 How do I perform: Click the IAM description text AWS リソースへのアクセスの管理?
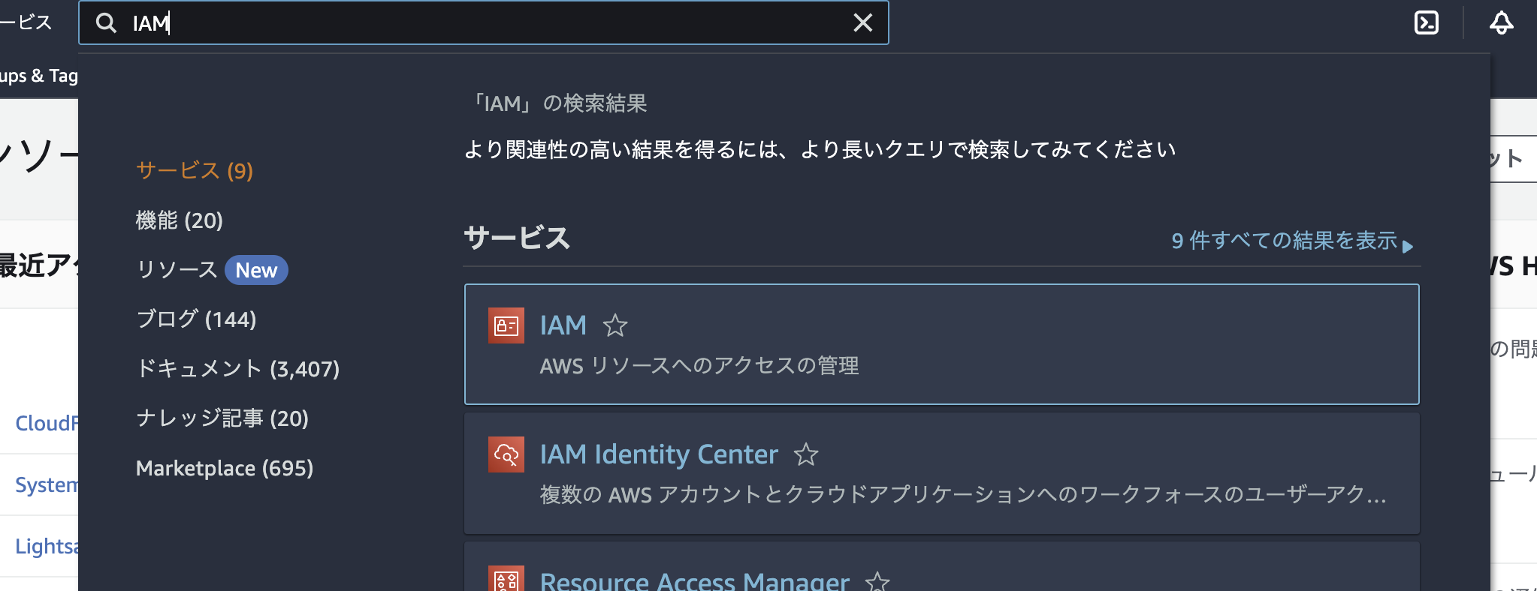699,366
